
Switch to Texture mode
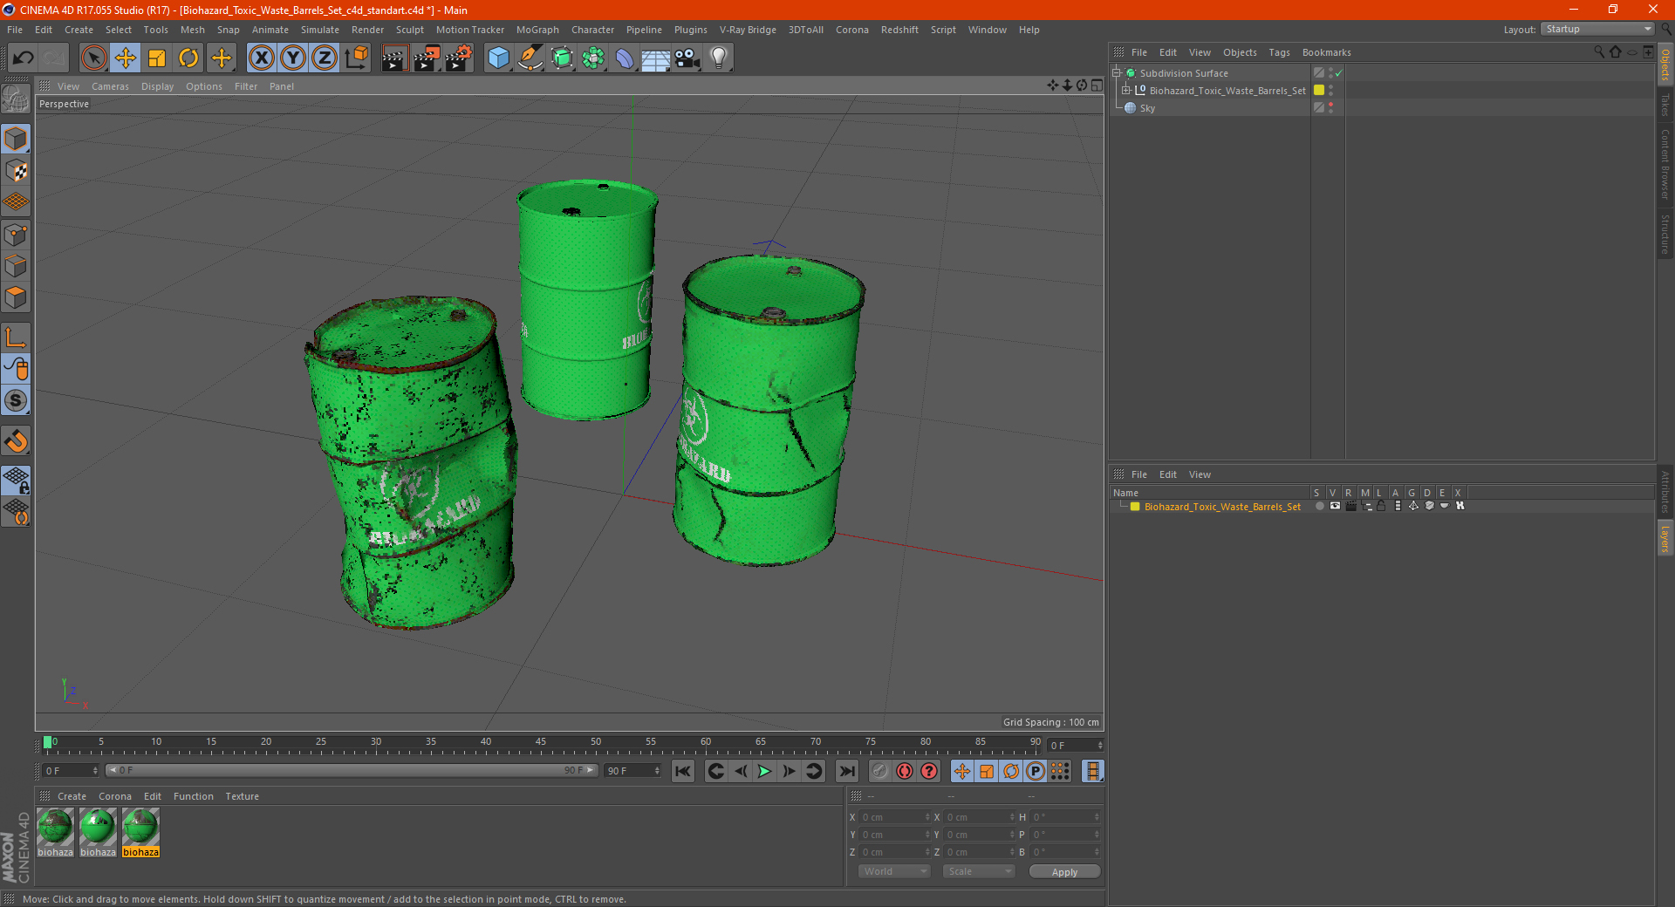click(16, 171)
